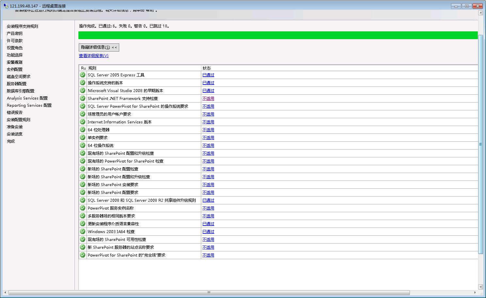Go to the 产品密钥 step
The image size is (486, 298).
tap(15, 34)
